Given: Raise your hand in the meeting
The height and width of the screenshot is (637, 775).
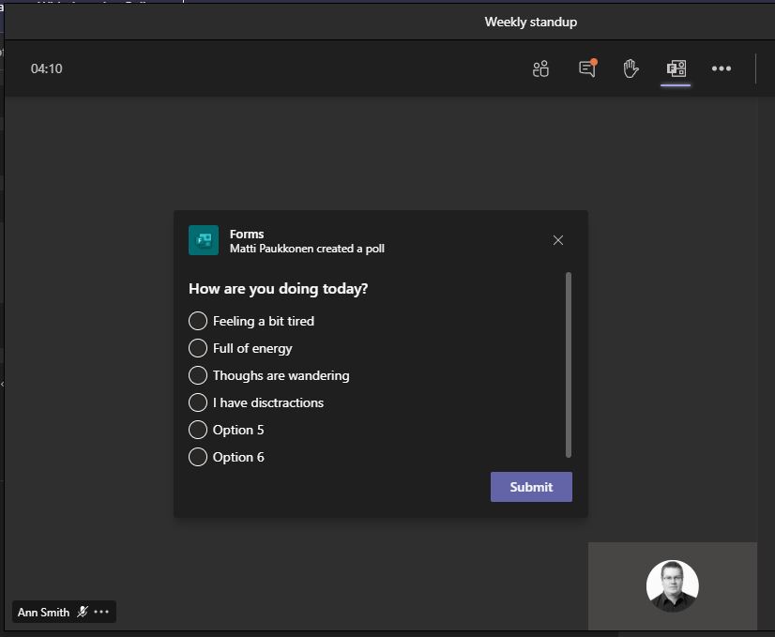Looking at the screenshot, I should coord(631,68).
